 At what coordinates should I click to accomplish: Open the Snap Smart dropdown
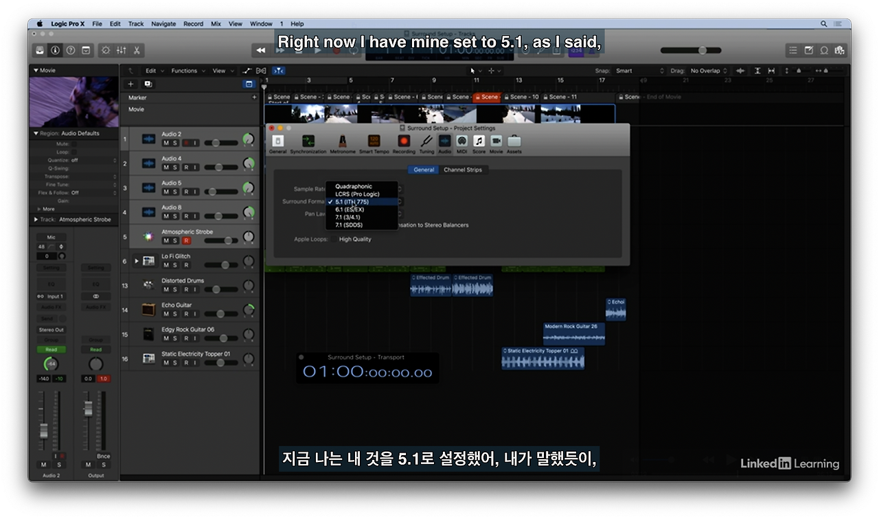coord(640,71)
